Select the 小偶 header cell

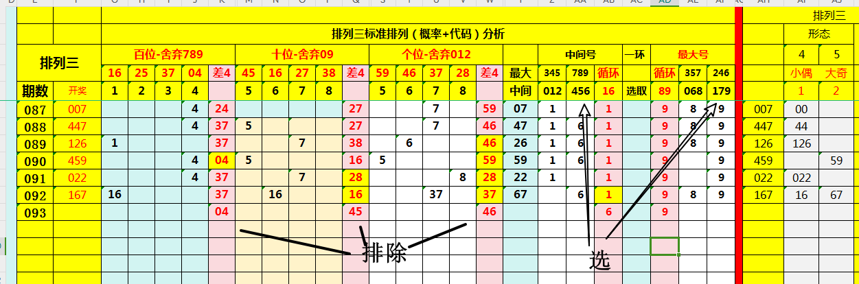click(x=801, y=73)
